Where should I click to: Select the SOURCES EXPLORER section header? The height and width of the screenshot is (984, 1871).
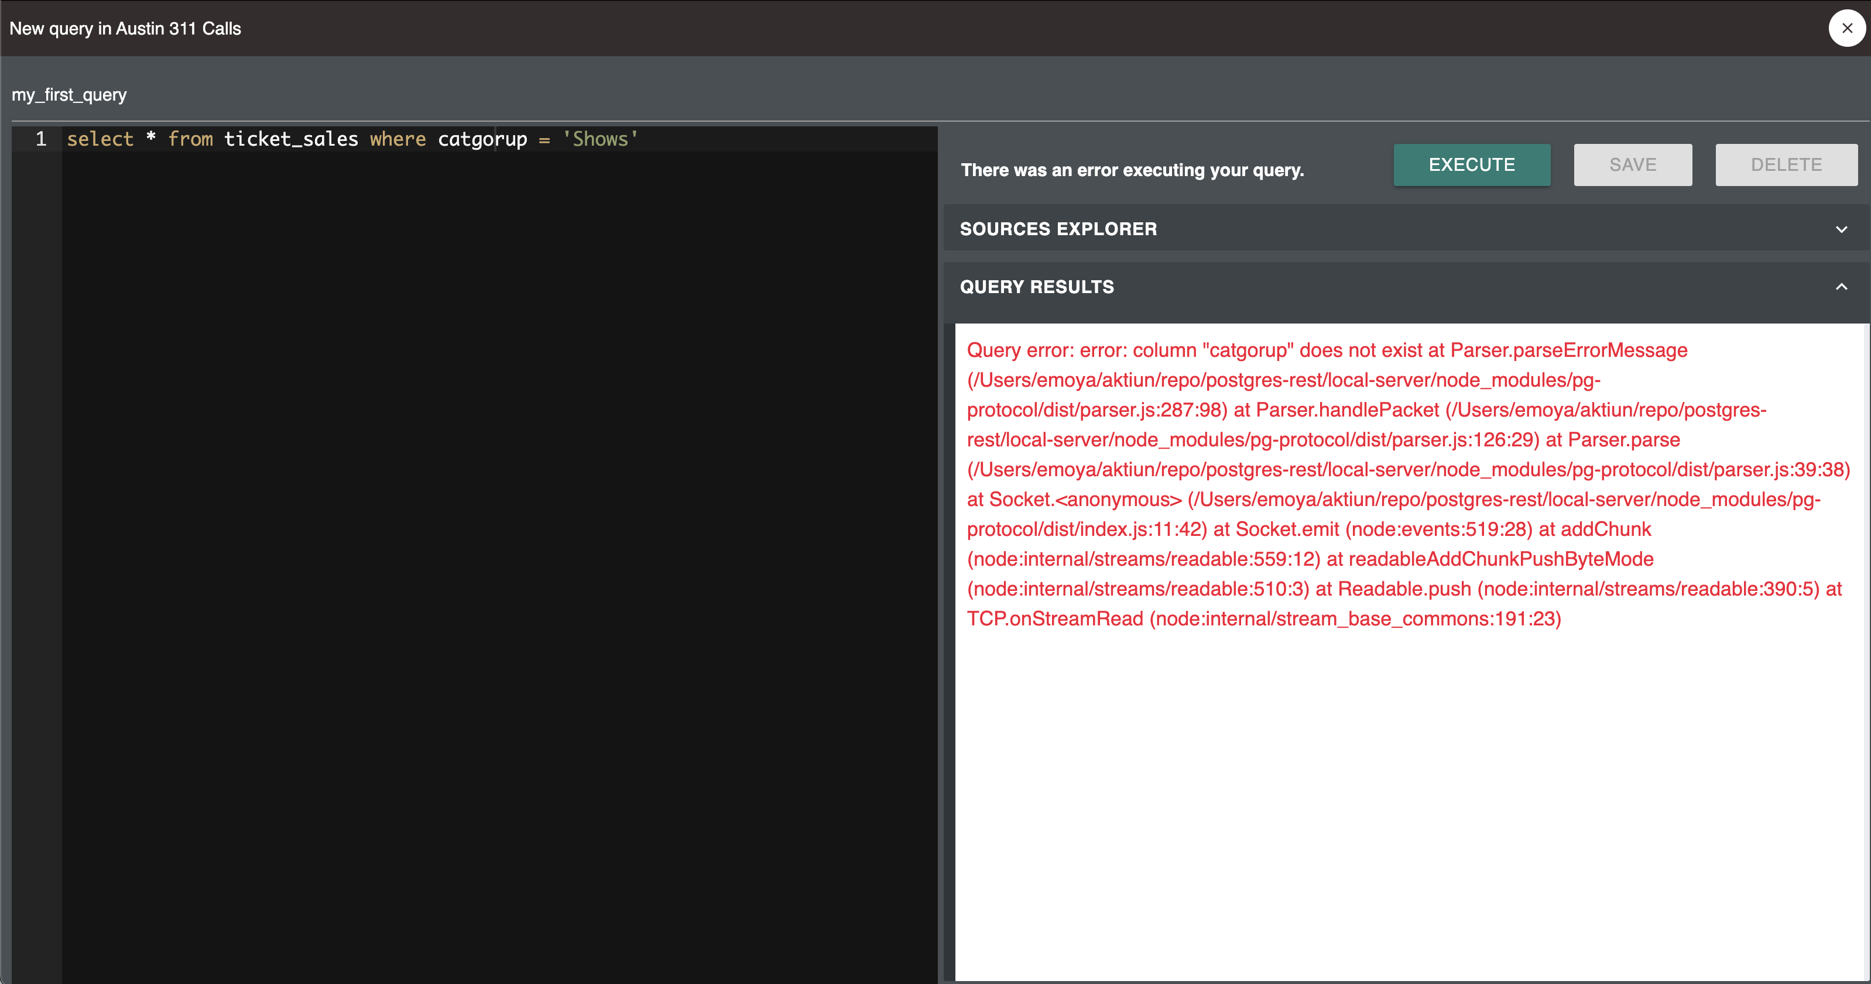1058,229
